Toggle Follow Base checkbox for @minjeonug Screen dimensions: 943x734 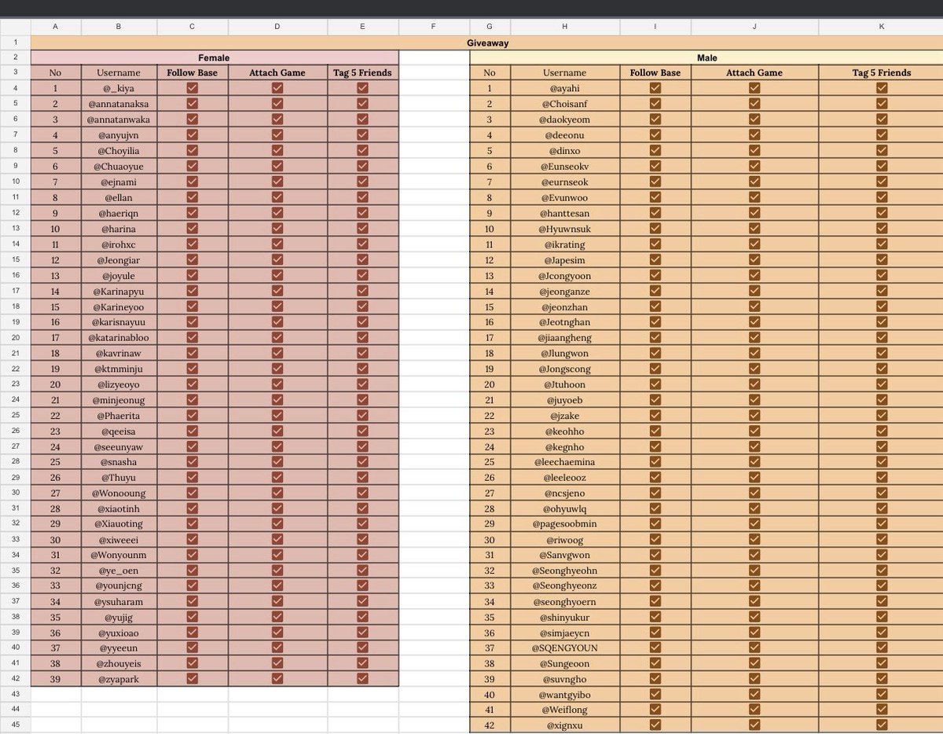coord(193,399)
